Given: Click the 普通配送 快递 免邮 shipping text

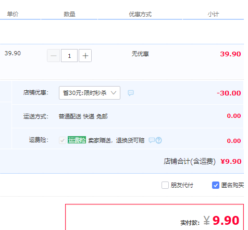Looking at the screenshot, I should coord(83,116).
